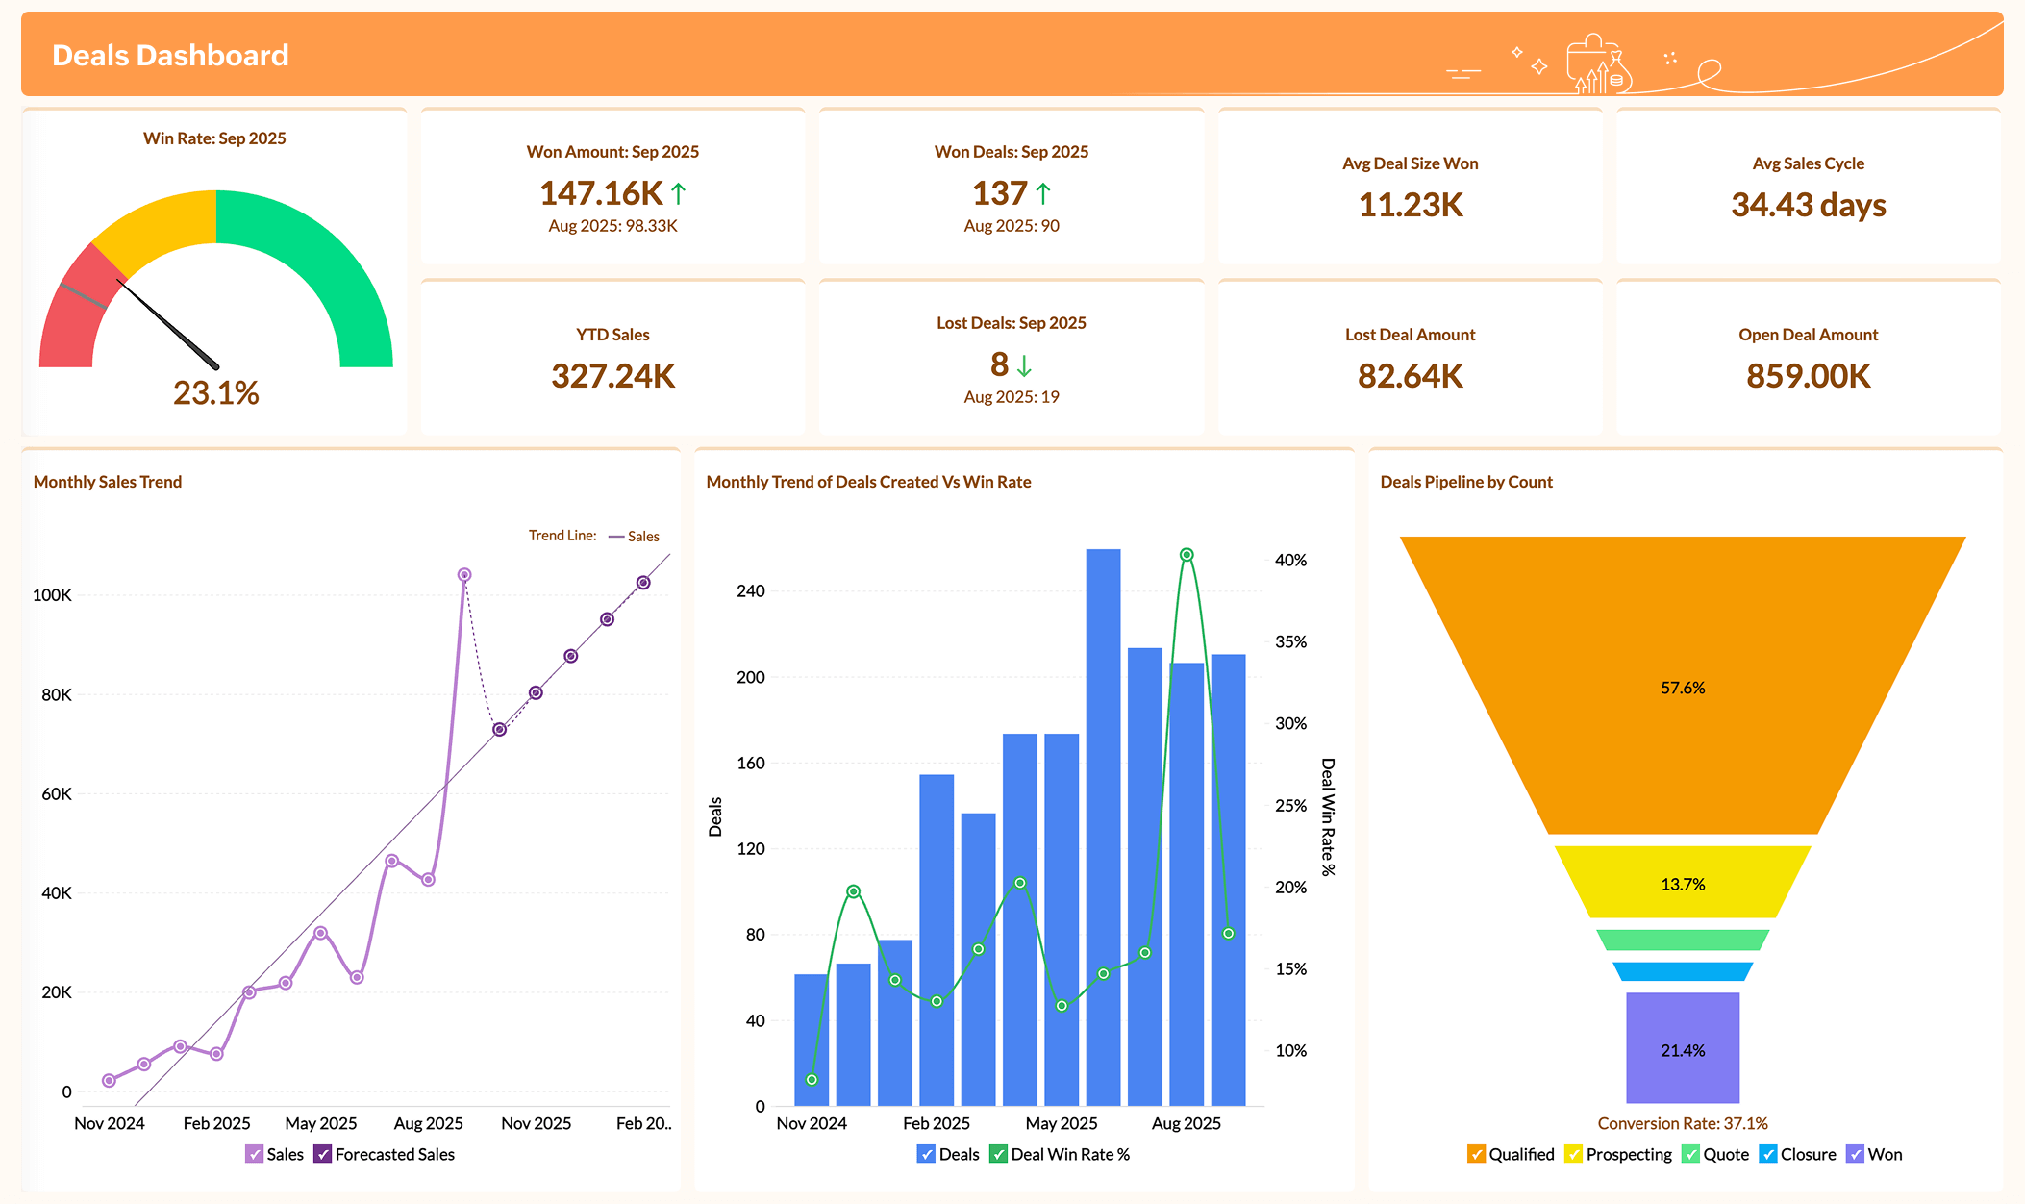Image resolution: width=2025 pixels, height=1204 pixels.
Task: Click the yellow Prospecting funnel segment showing 13.7%
Action: (x=1682, y=883)
